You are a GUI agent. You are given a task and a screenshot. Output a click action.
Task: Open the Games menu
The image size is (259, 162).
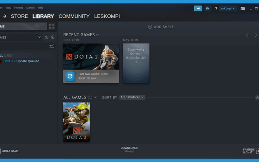[30, 8]
